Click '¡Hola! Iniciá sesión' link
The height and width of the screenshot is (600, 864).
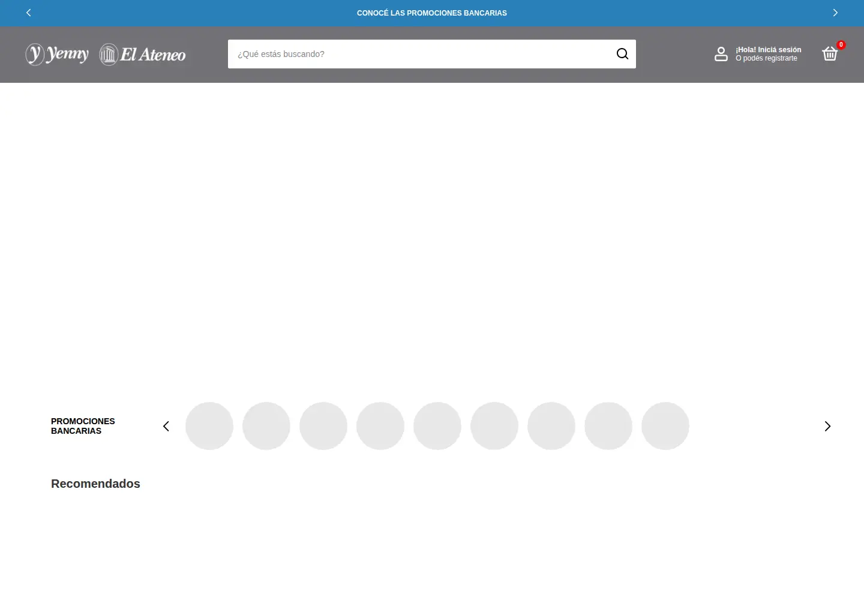point(769,50)
